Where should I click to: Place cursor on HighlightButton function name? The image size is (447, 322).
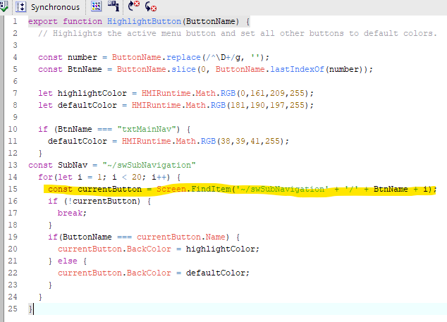(144, 21)
